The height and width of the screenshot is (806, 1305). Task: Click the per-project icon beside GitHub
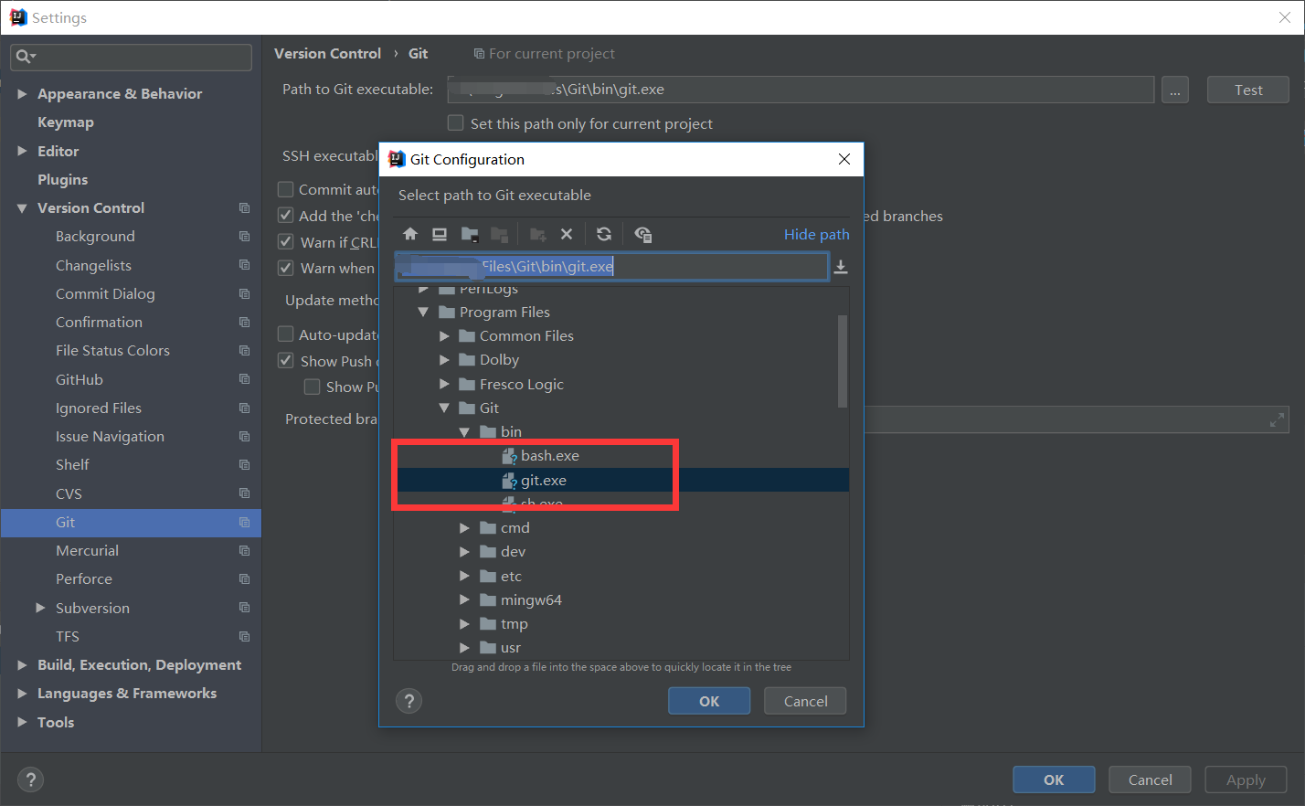point(244,379)
